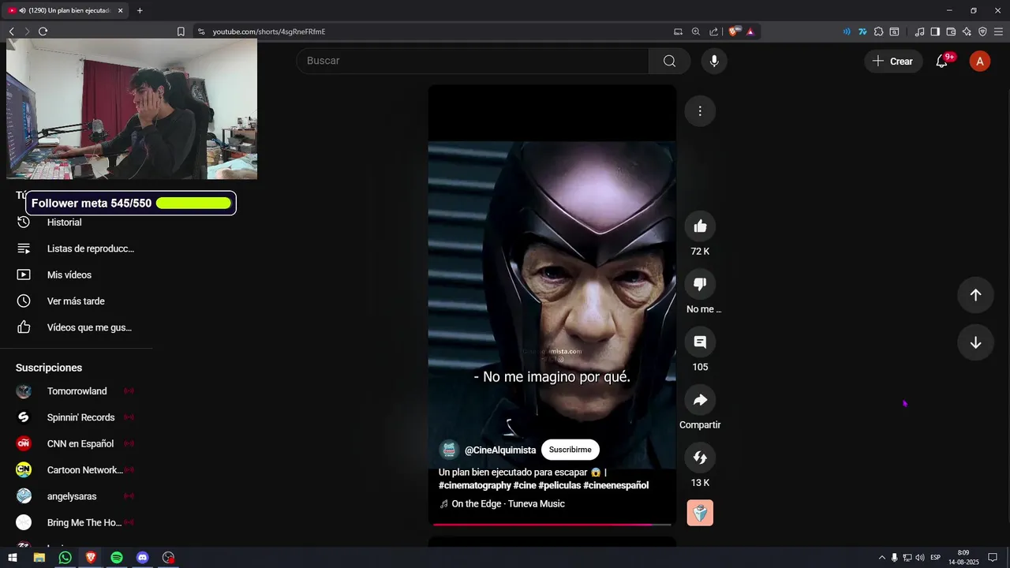
Task: Go to the next short with down arrow
Action: point(975,342)
